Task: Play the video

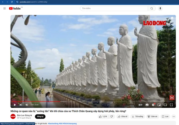Action: click(15, 105)
